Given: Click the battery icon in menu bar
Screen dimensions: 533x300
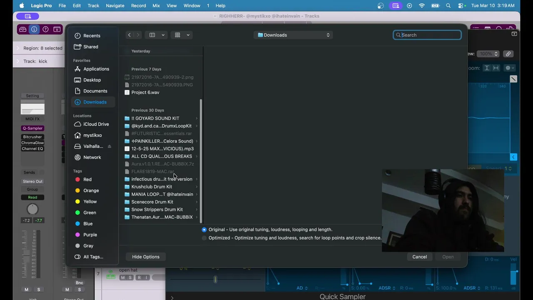Looking at the screenshot, I should [x=435, y=5].
